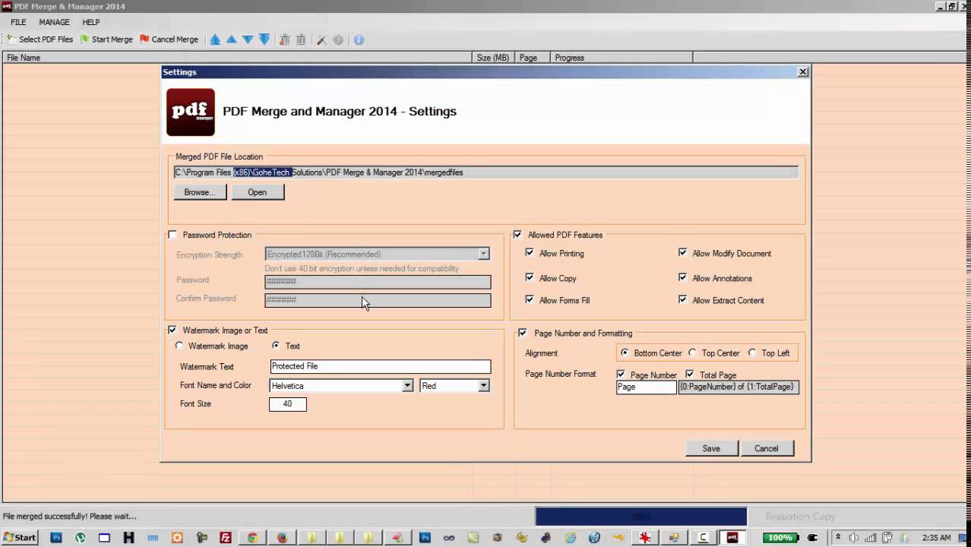This screenshot has width=971, height=547.
Task: Uncheck Allow Annotations
Action: click(x=682, y=277)
